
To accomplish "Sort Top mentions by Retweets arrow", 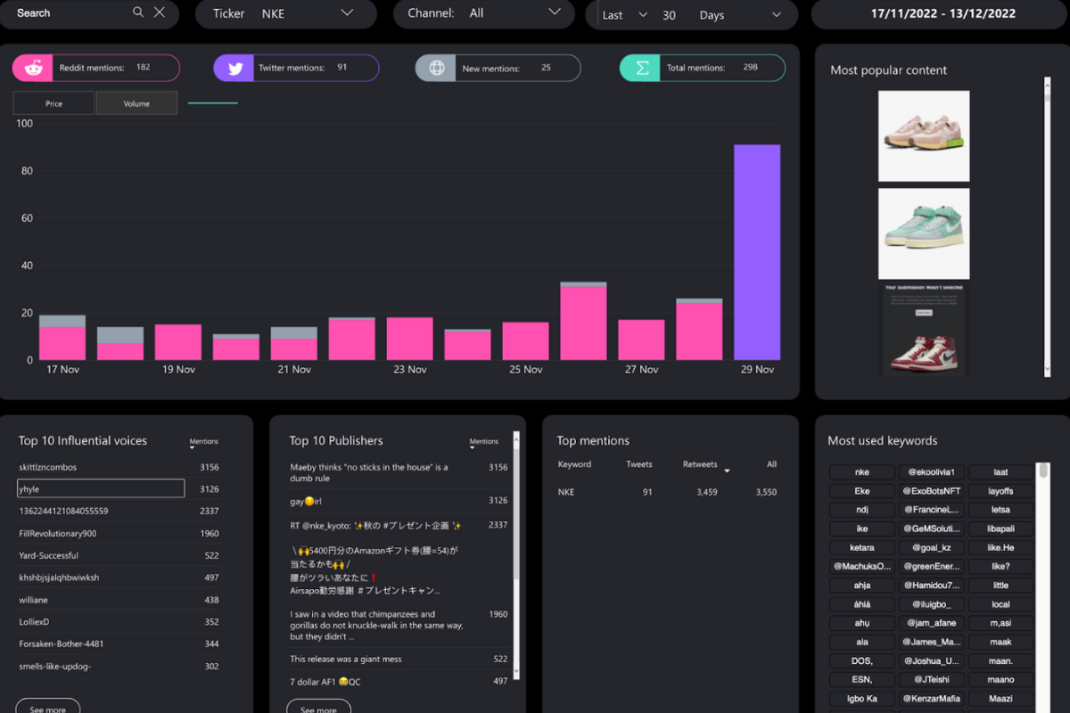I will (727, 471).
